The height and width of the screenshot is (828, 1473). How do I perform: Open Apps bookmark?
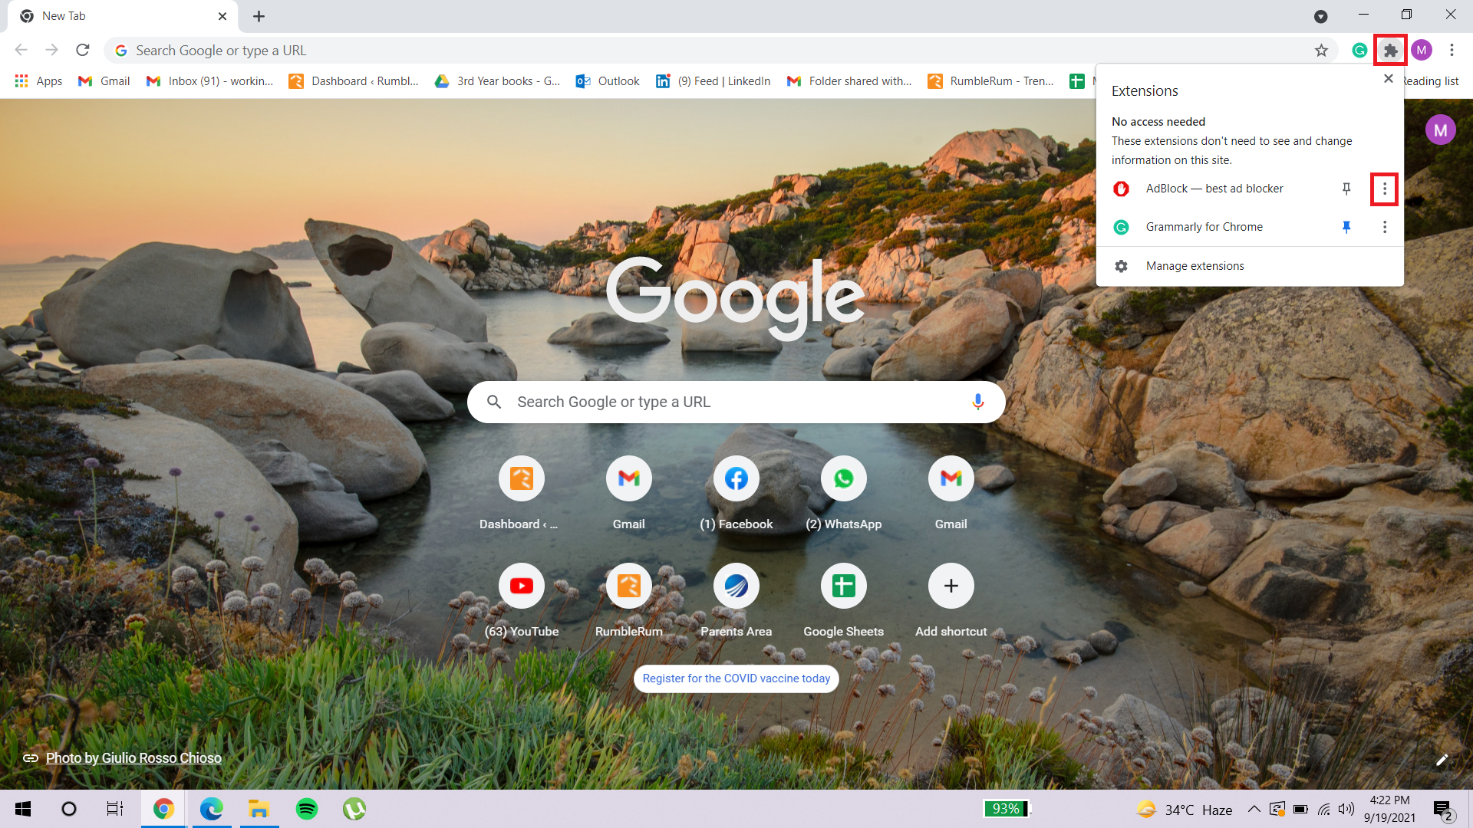click(38, 81)
